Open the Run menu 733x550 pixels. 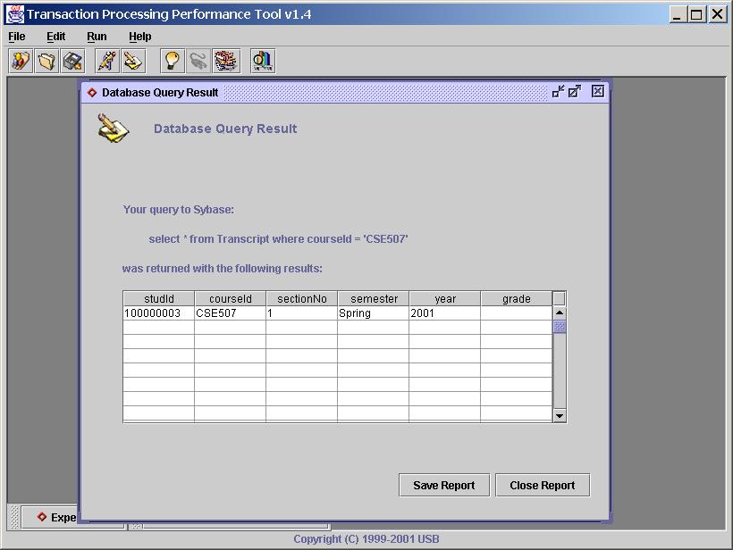97,37
